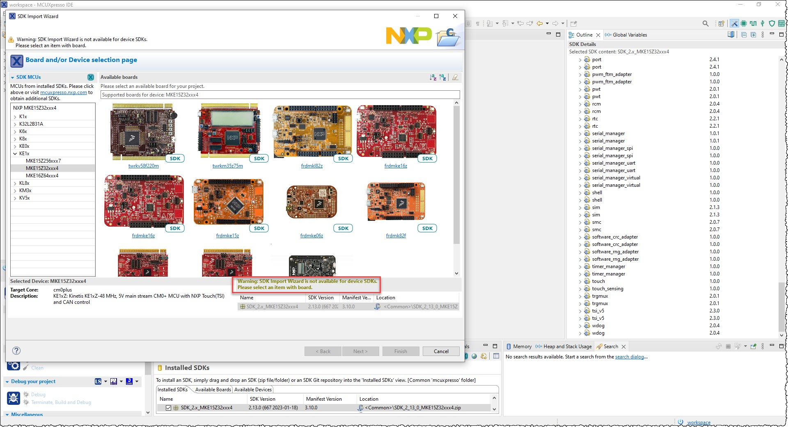Expand the wdog entry in SDK Details
Screen dimensions: 788x427
(x=580, y=326)
